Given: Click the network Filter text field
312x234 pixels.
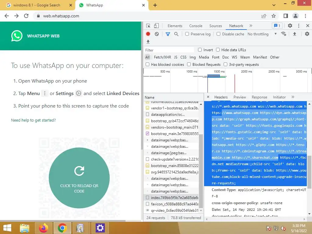Looking at the screenshot, I should point(169,50).
